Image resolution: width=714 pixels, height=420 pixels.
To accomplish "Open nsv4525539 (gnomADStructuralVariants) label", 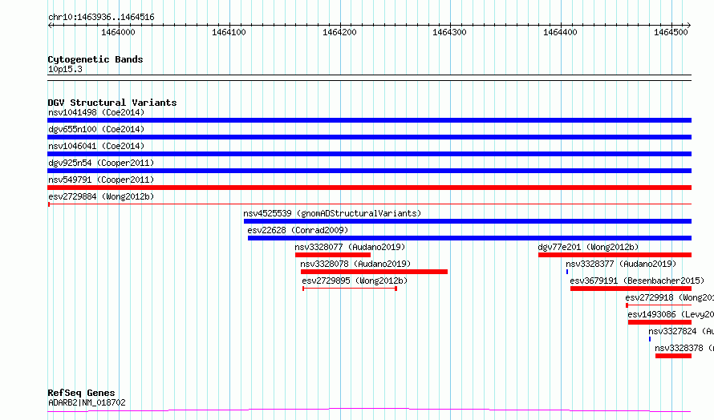I will (332, 213).
